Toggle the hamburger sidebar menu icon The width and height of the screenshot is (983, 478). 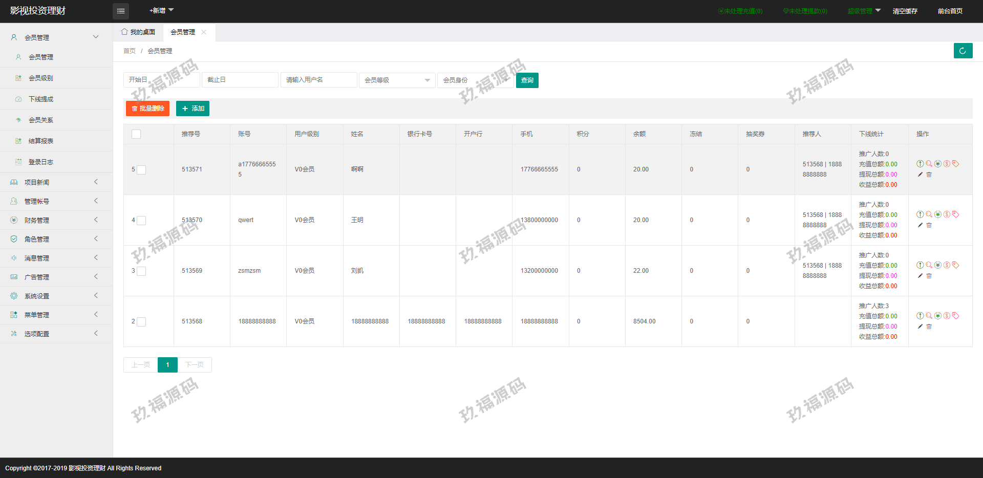pyautogui.click(x=121, y=11)
